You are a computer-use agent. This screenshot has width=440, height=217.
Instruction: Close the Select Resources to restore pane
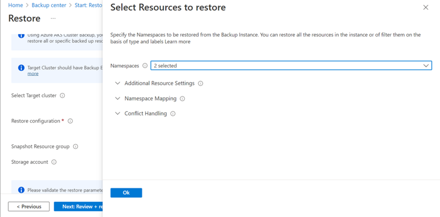pyautogui.click(x=426, y=7)
